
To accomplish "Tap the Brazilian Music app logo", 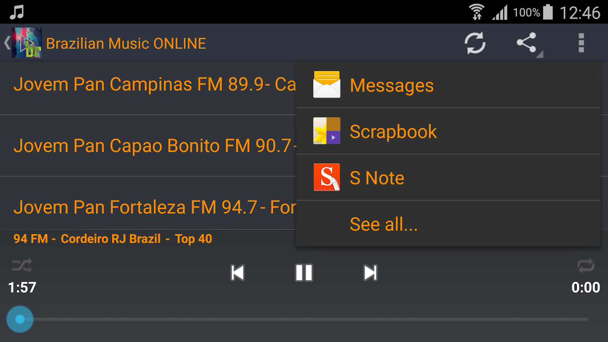I will pyautogui.click(x=27, y=43).
